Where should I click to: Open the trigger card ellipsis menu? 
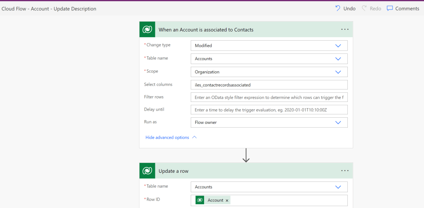[344, 29]
